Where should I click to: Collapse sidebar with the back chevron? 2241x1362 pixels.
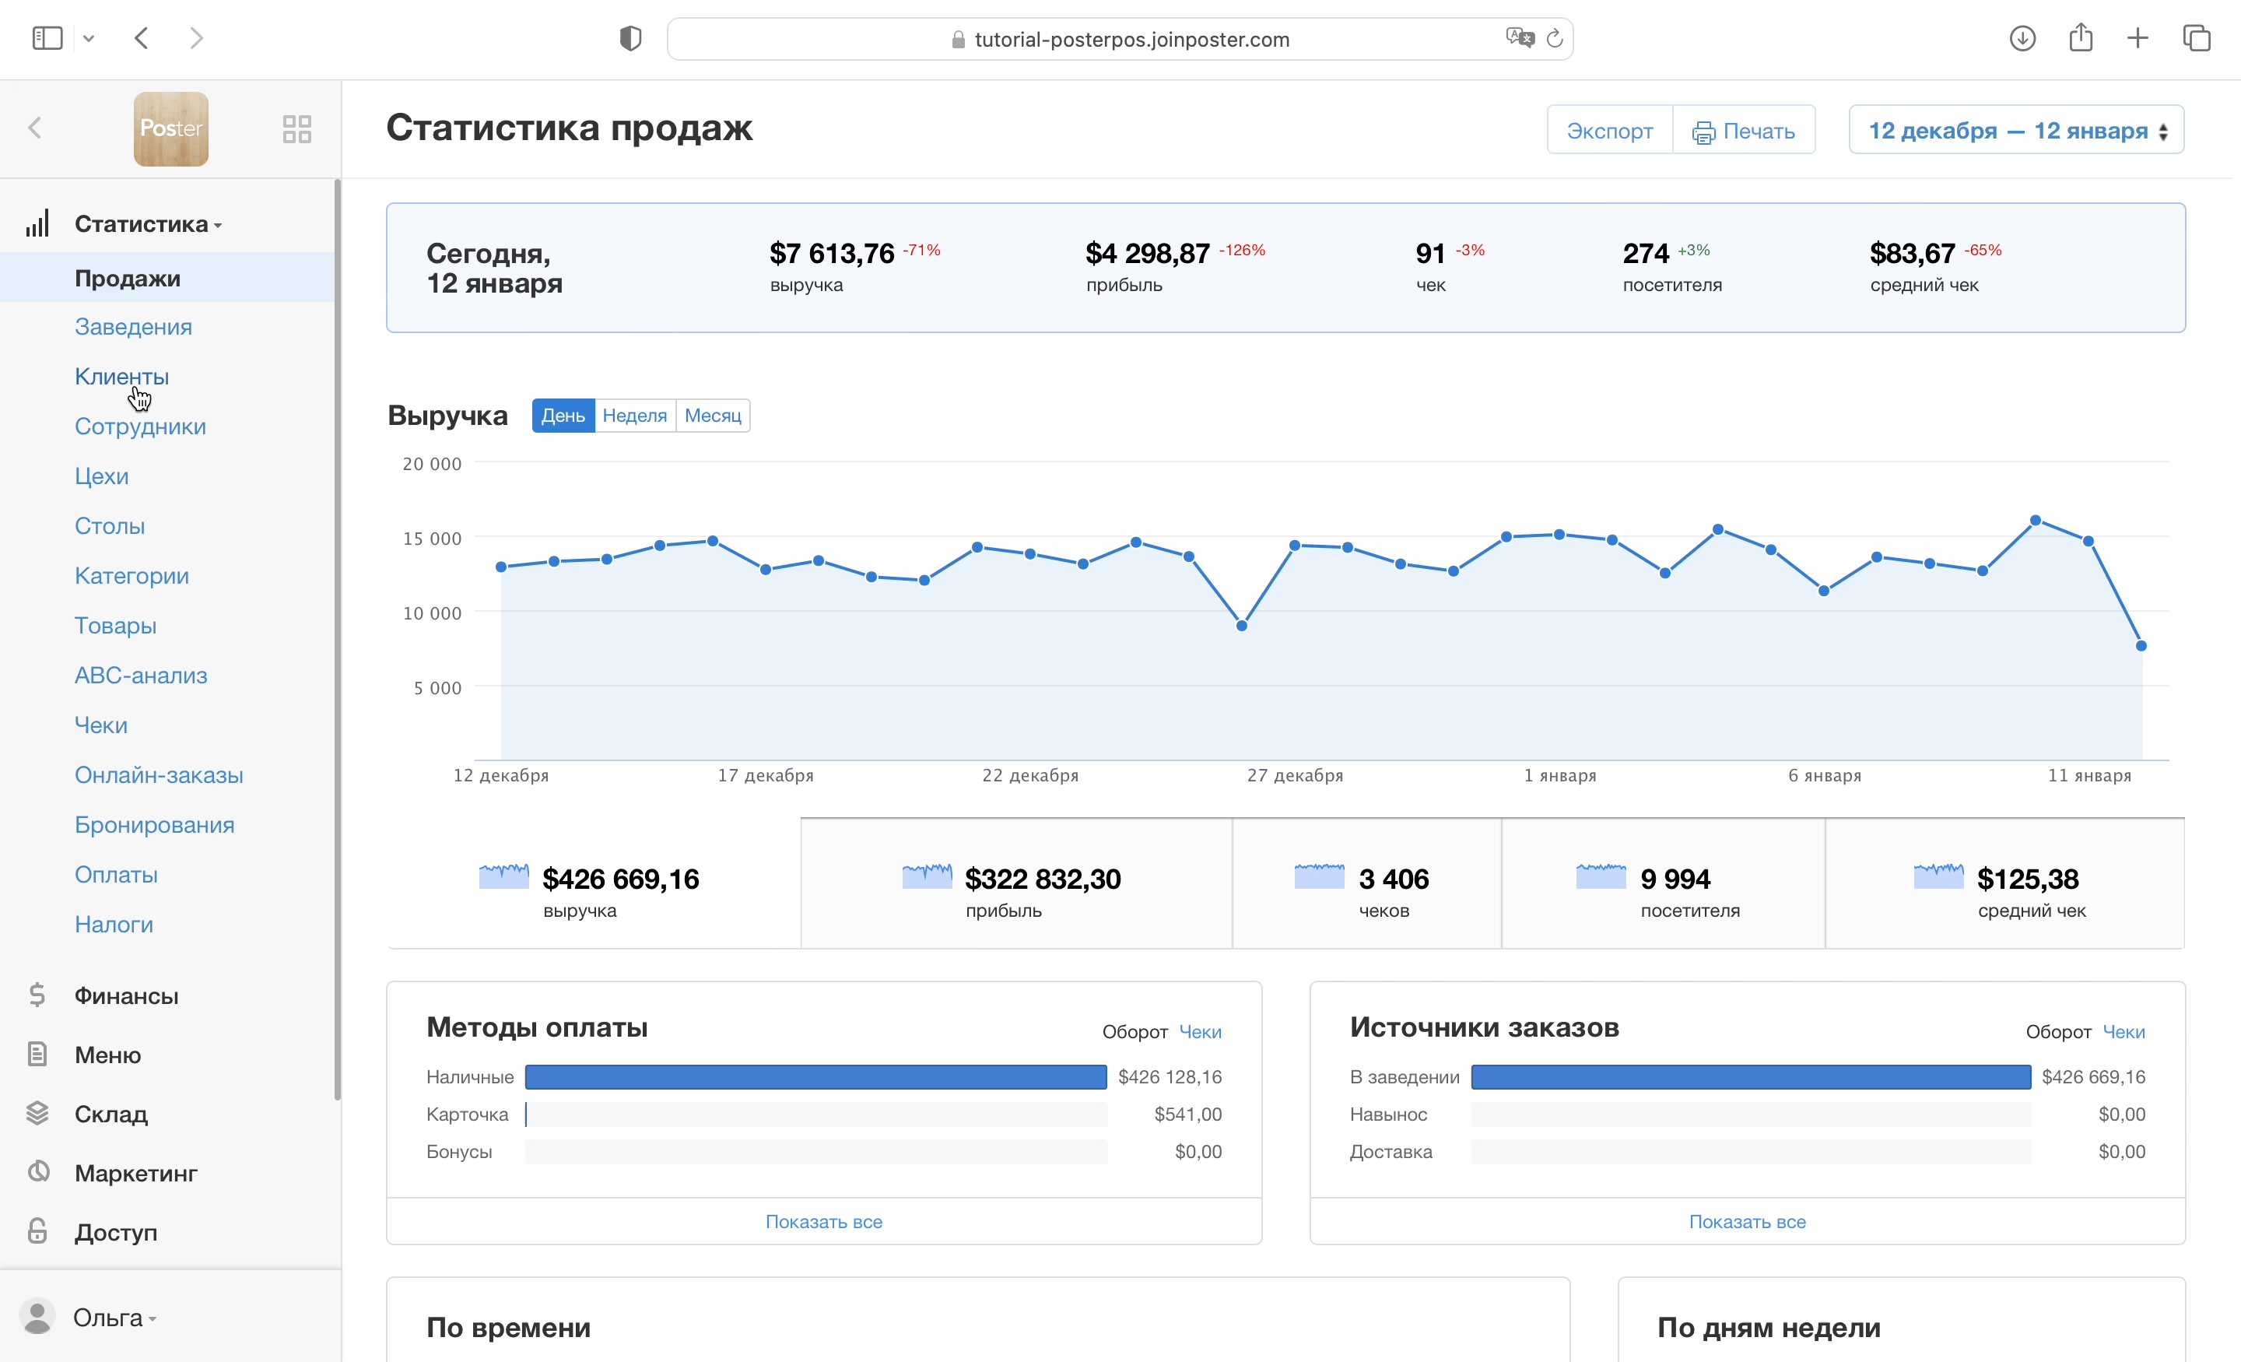36,128
